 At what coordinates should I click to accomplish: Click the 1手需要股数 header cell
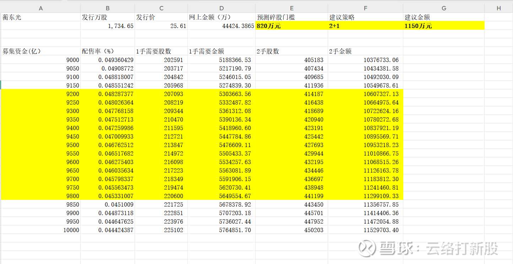(161, 51)
